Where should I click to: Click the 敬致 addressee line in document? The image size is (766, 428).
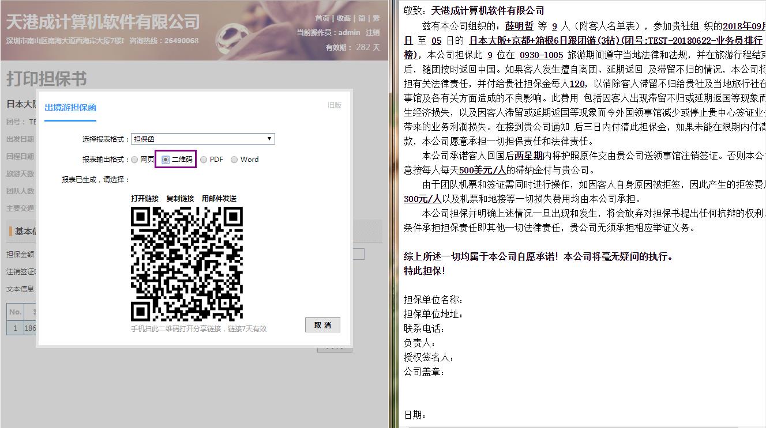click(474, 11)
